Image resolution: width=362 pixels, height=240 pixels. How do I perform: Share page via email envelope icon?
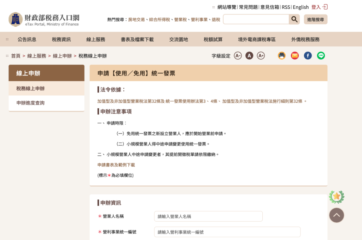pyautogui.click(x=295, y=56)
